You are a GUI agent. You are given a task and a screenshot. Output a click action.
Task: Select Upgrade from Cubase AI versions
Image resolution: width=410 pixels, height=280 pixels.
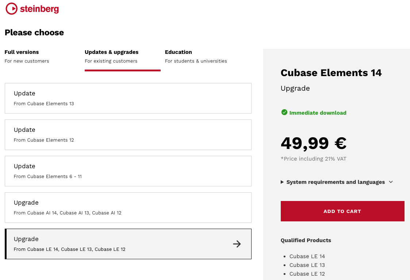coord(128,208)
